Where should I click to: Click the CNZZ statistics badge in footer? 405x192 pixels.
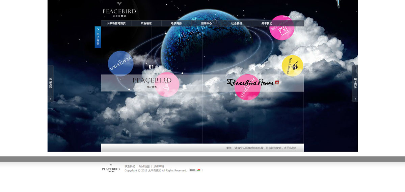click(x=195, y=170)
